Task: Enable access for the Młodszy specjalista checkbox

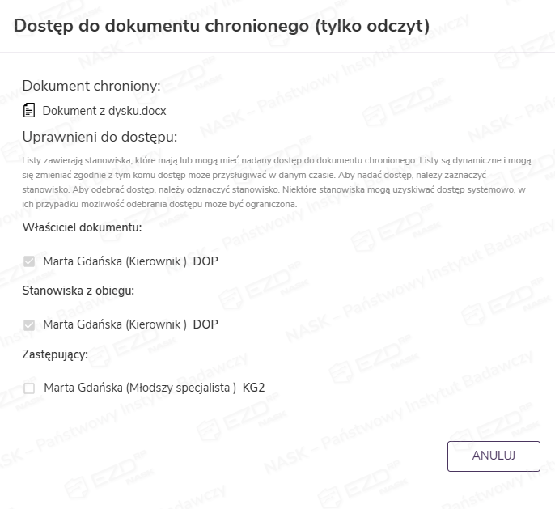Action: (29, 388)
